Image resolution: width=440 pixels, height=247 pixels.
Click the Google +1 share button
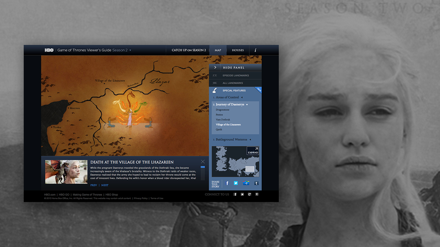(246, 183)
